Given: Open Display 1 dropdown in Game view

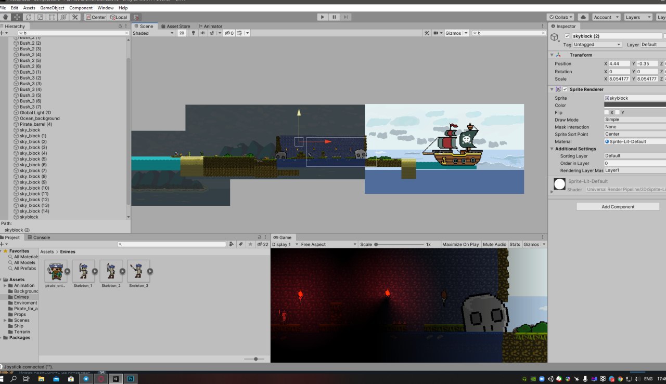Looking at the screenshot, I should tap(285, 244).
